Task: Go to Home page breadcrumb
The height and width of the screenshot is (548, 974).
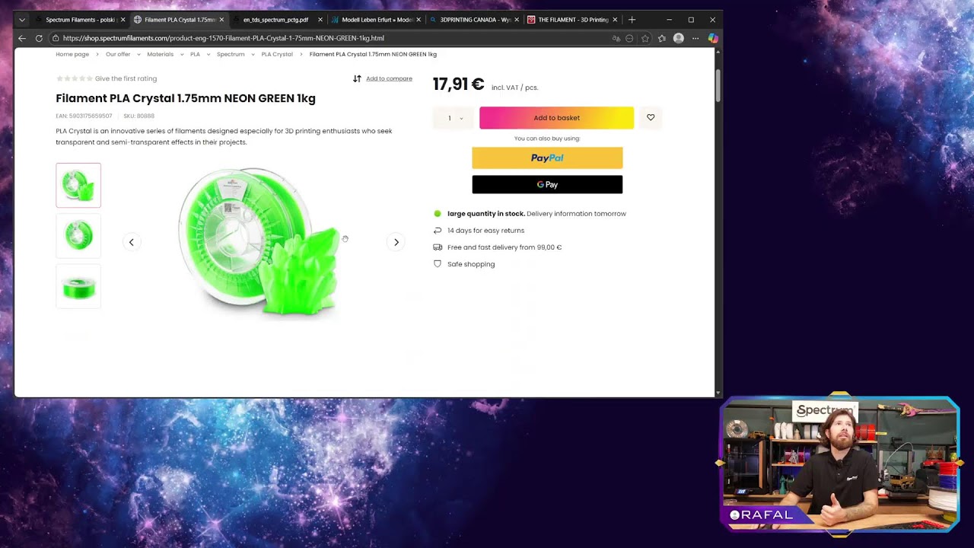Action: pyautogui.click(x=72, y=54)
